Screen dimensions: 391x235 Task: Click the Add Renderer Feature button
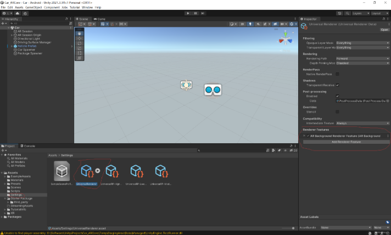pyautogui.click(x=346, y=142)
